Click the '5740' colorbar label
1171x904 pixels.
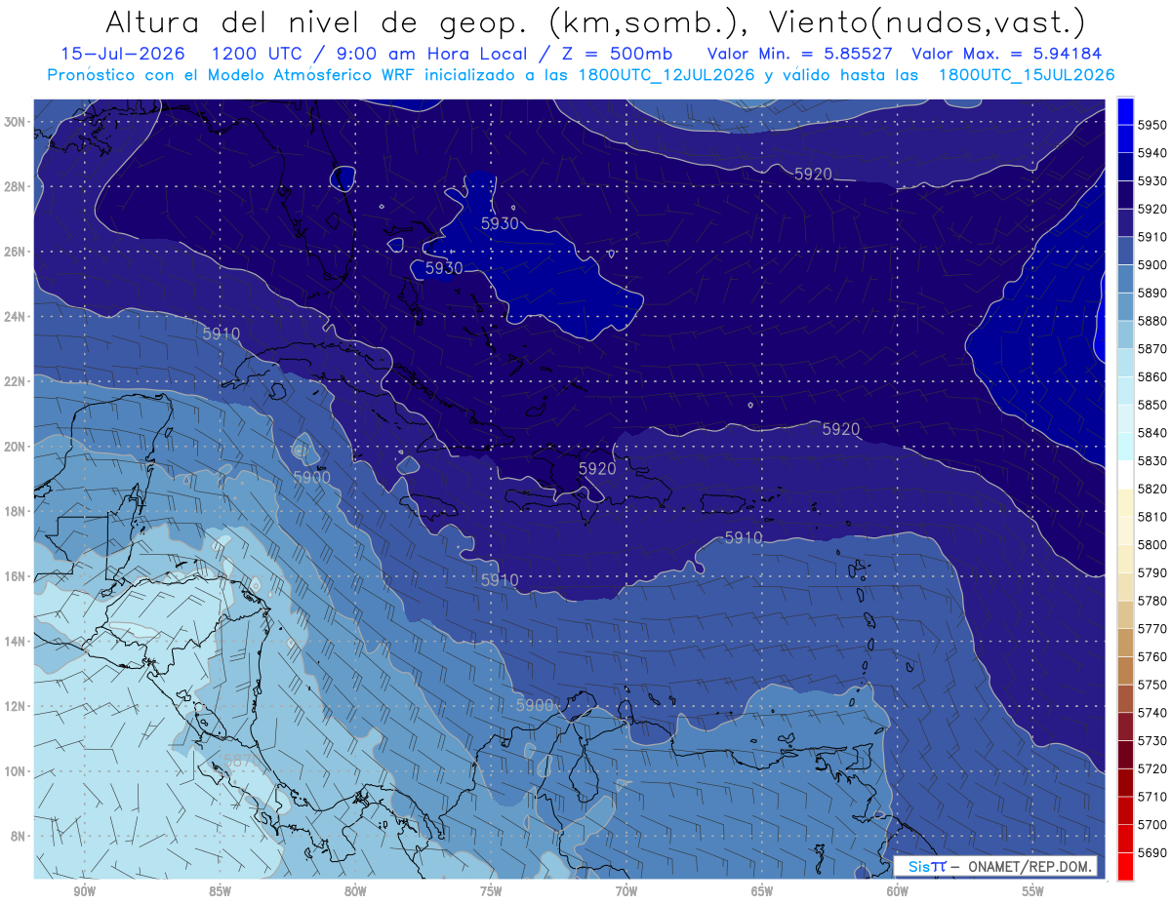pyautogui.click(x=1152, y=712)
